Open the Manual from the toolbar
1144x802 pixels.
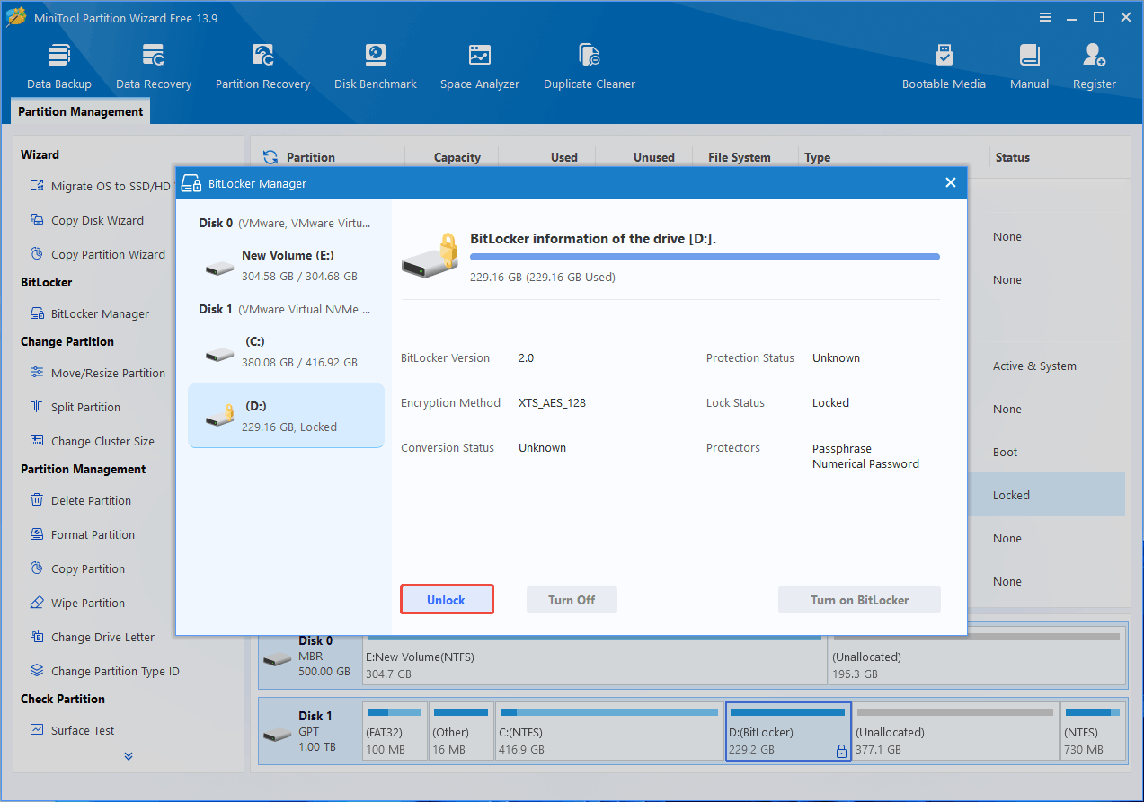click(1029, 66)
